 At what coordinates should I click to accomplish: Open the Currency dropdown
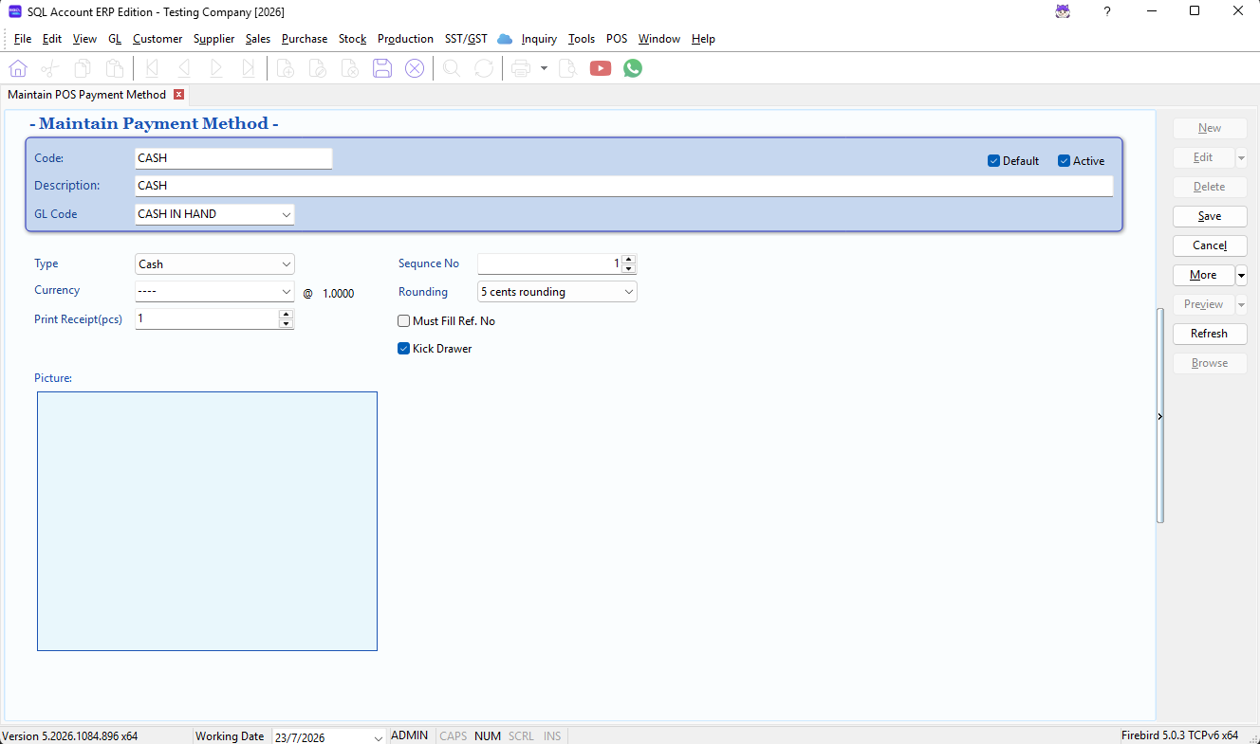coord(287,292)
